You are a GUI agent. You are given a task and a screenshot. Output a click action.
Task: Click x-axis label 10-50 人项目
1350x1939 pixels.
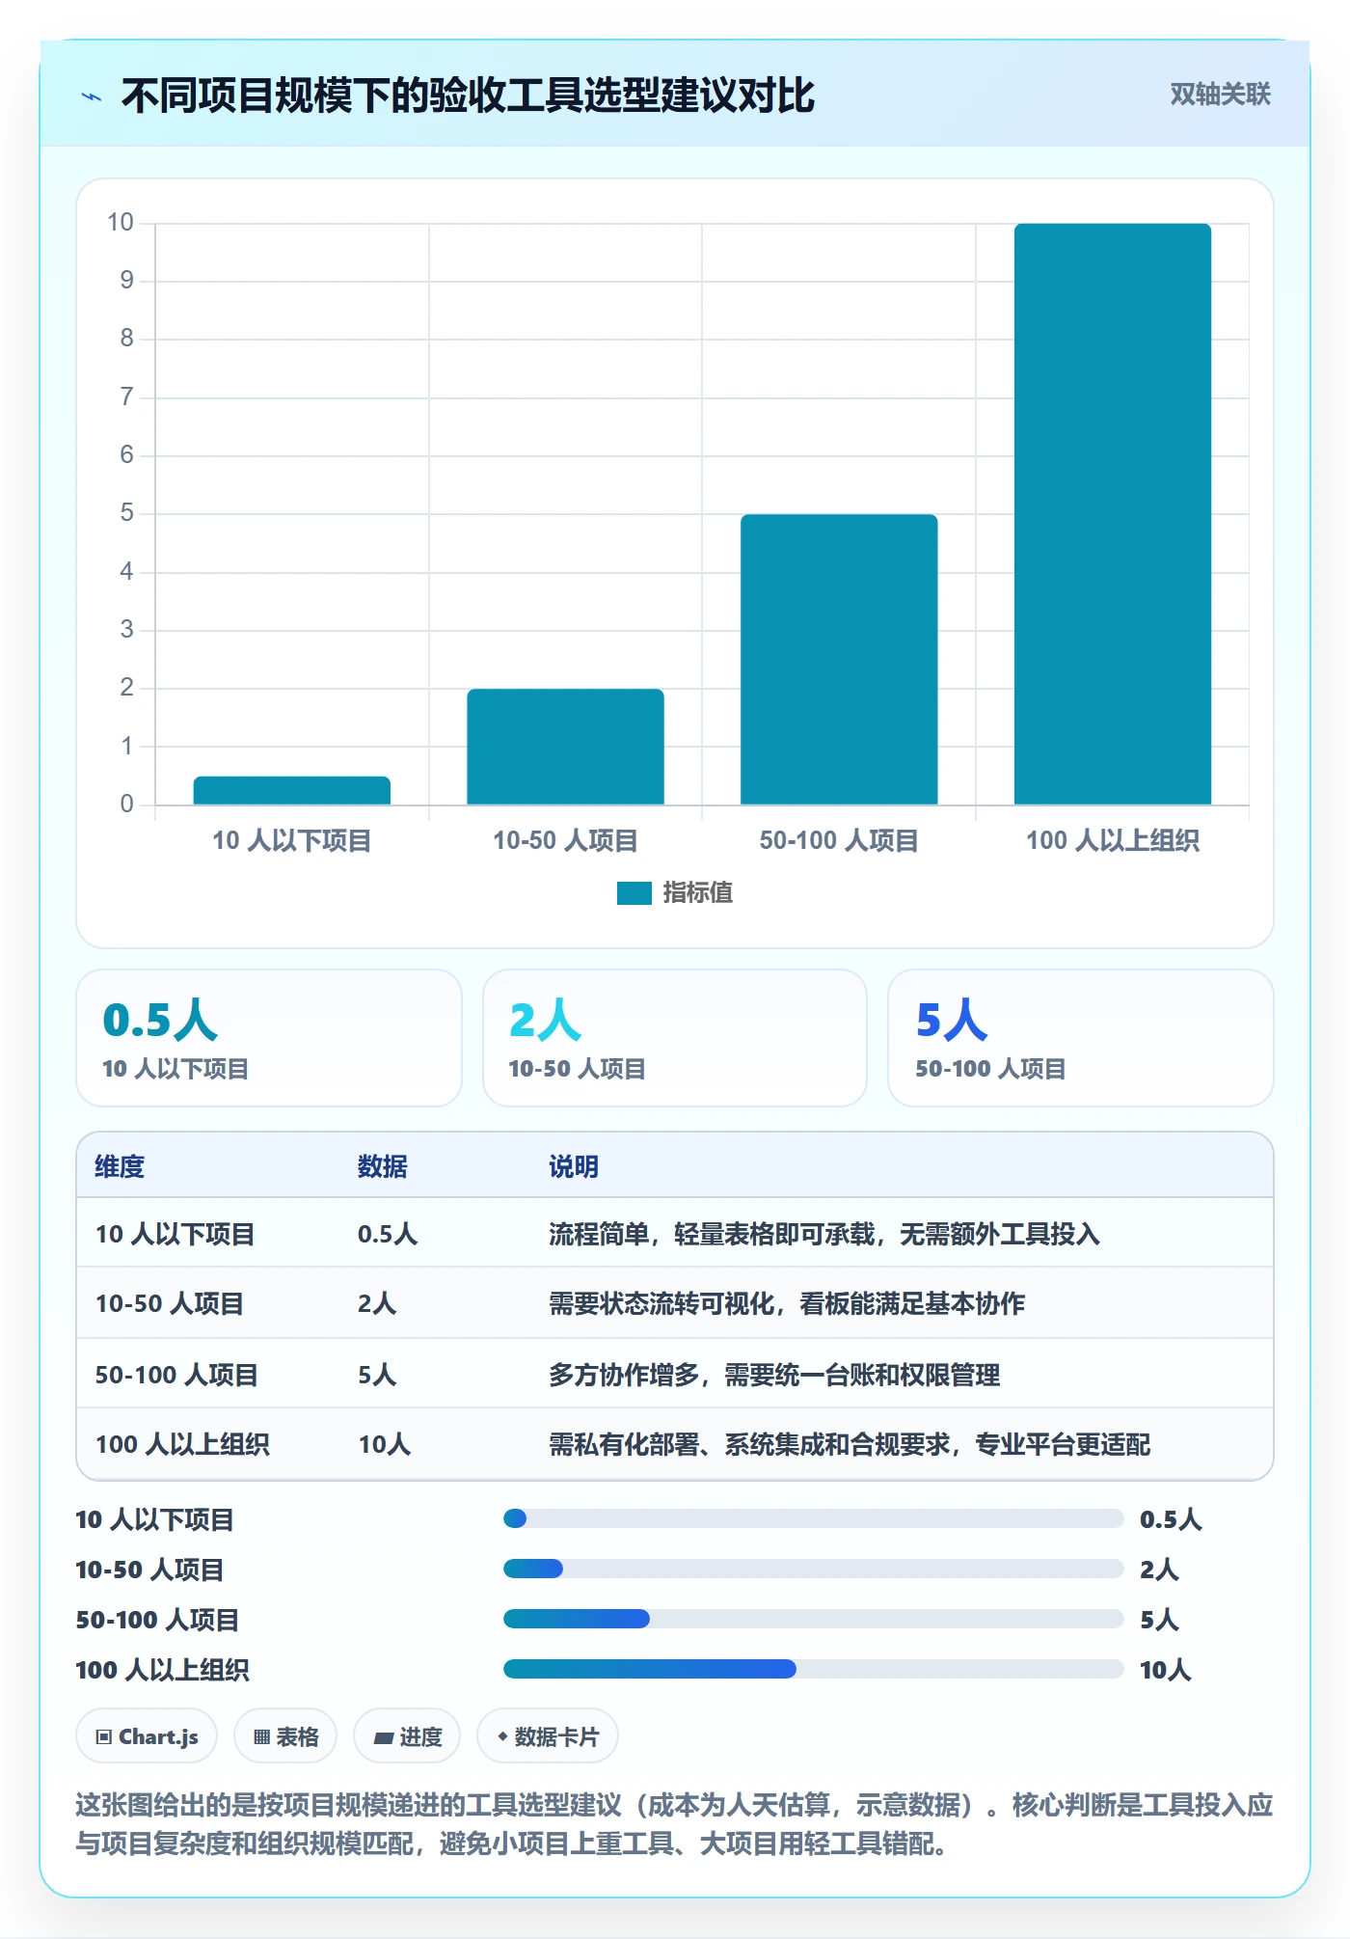pyautogui.click(x=566, y=840)
